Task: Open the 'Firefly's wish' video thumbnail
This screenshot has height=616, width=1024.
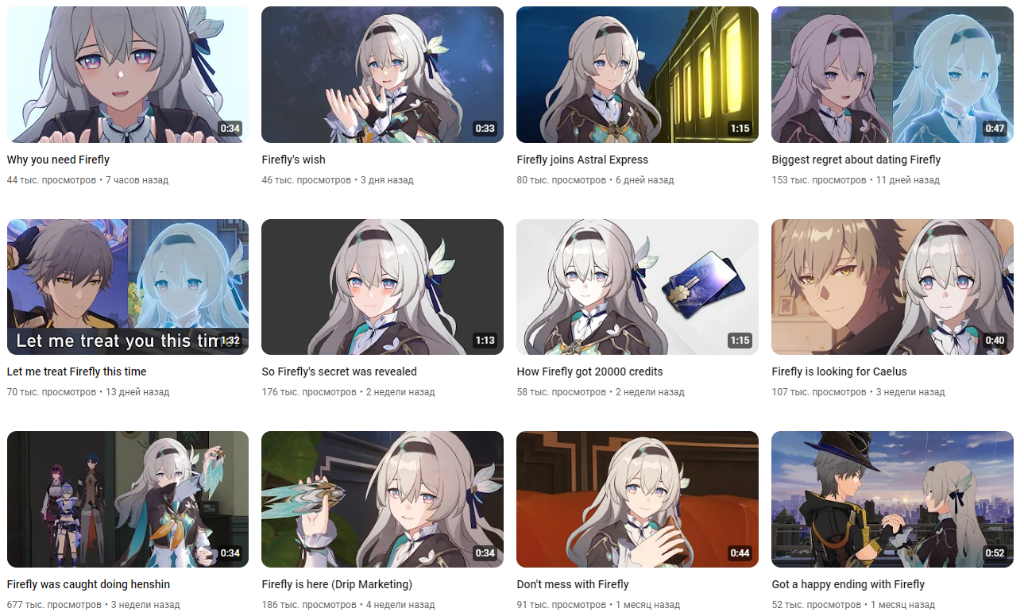Action: point(382,75)
